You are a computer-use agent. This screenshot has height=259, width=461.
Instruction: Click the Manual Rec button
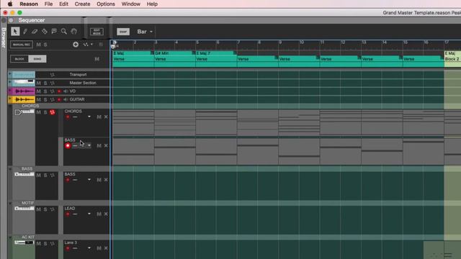pos(22,45)
